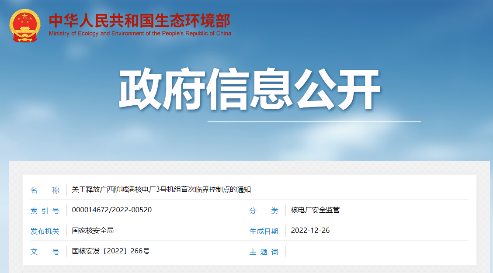The image size is (493, 273).
Task: Click the white underline beneath the banner heading
Action: [x=314, y=122]
